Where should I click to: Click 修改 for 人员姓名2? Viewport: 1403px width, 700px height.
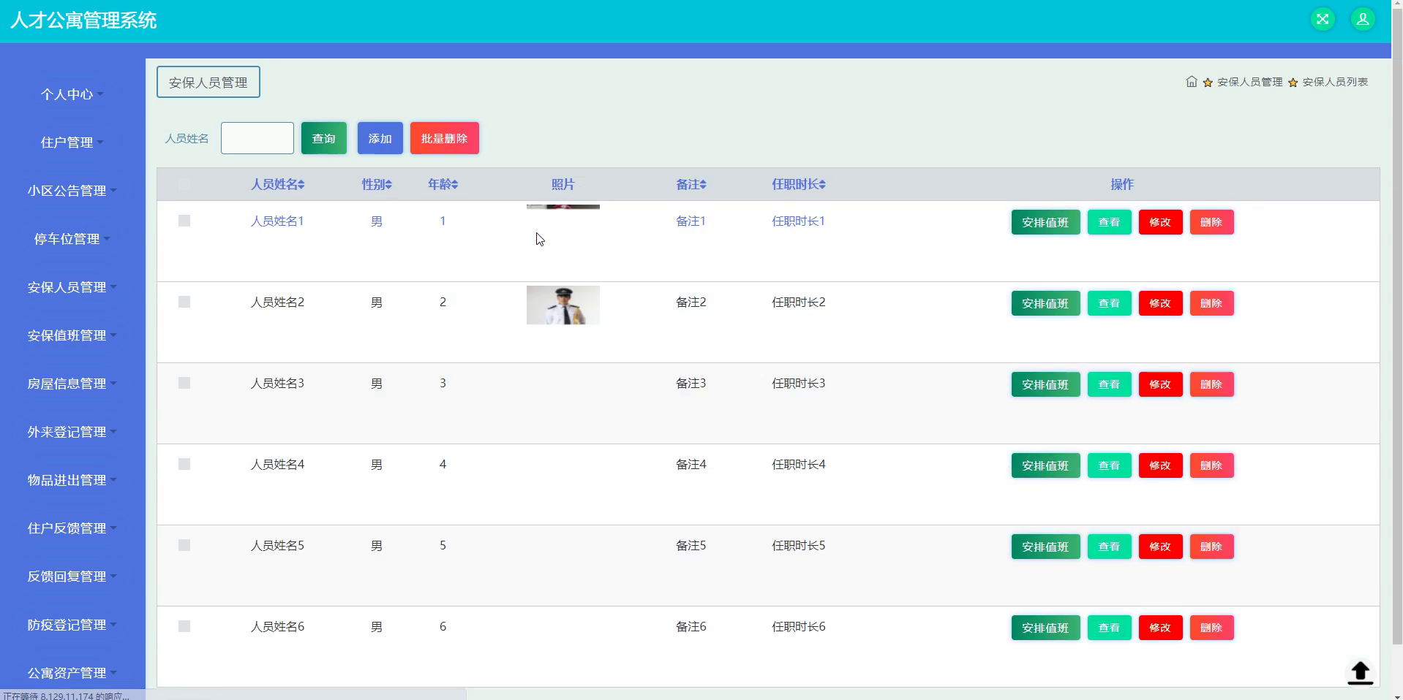pos(1161,303)
